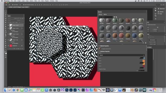
Task: Select the blue Jeans Fabric material thumbnail
Action: [134, 35]
